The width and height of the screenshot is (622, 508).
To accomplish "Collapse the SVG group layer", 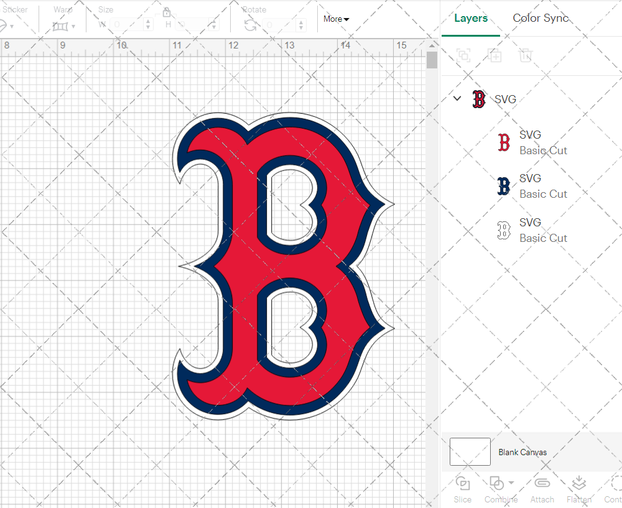I will click(x=457, y=99).
